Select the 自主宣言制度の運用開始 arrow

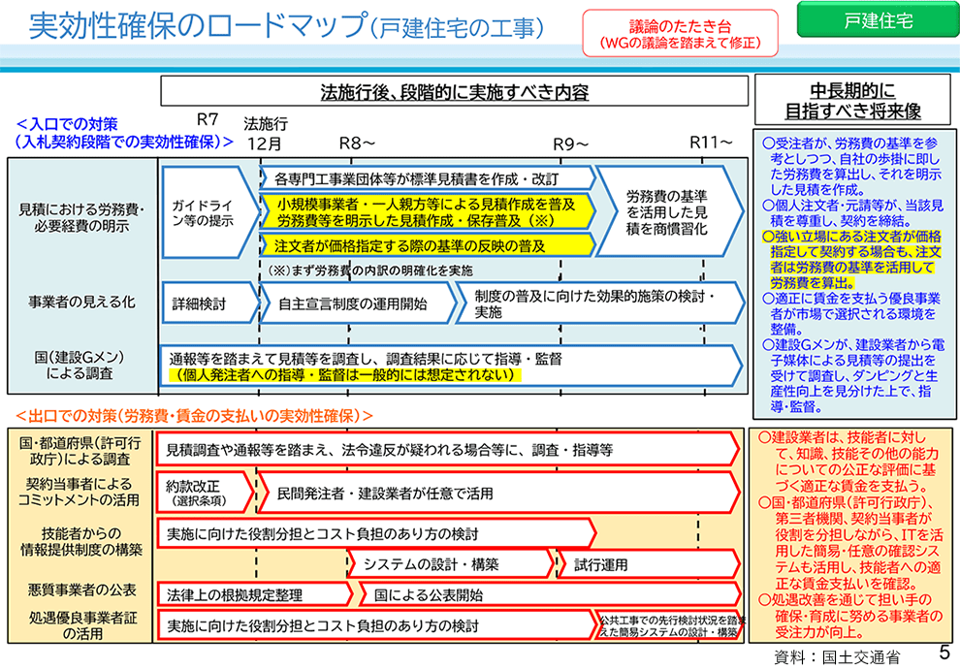coord(355,303)
